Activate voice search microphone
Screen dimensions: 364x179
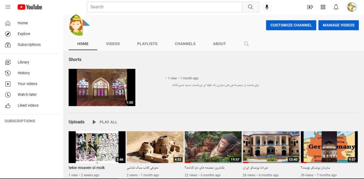(x=267, y=7)
